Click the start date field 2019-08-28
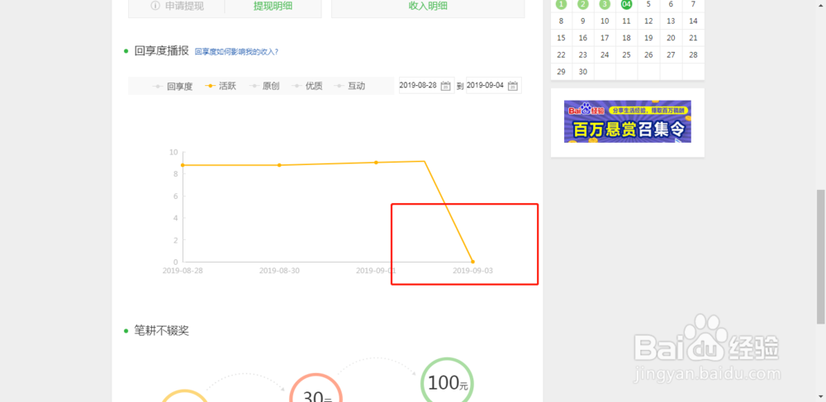 (427, 85)
